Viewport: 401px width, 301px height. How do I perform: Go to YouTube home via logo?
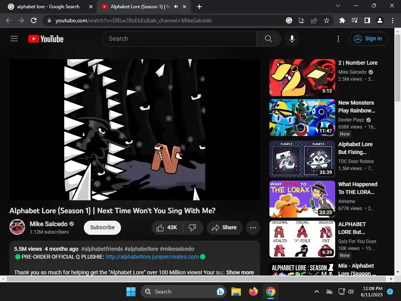coord(46,39)
